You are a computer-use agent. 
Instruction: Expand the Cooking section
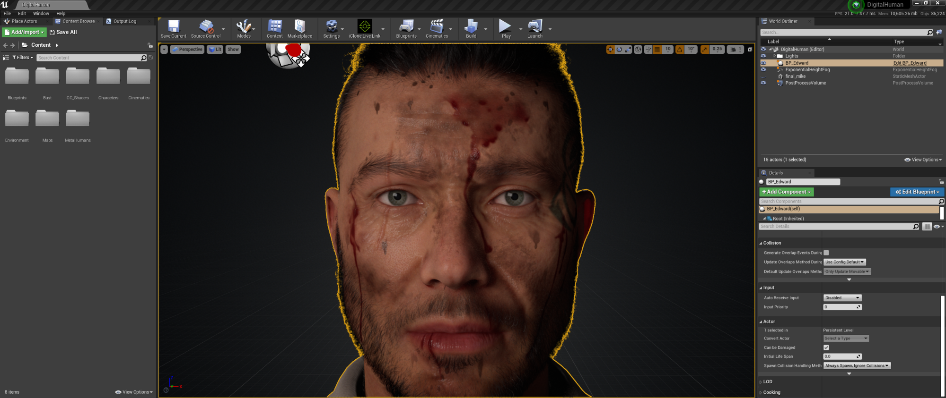click(x=761, y=393)
